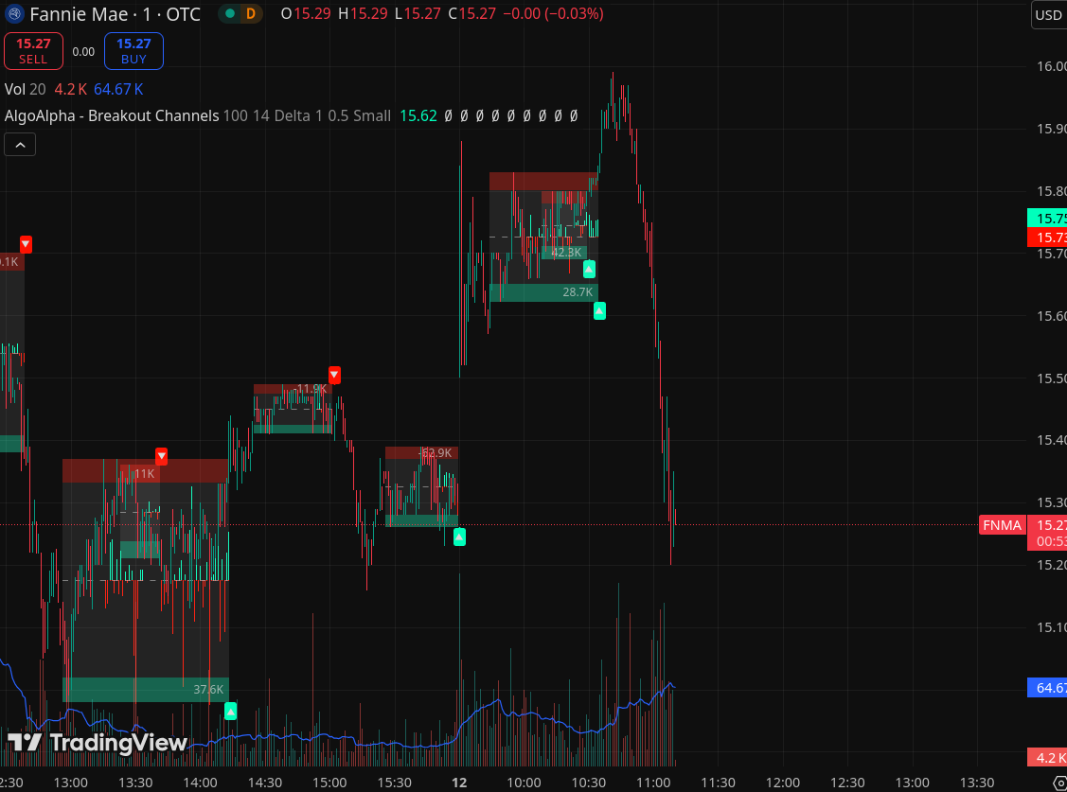Click the 11:00 label on the time axis
This screenshot has width=1067, height=792.
pyautogui.click(x=653, y=783)
